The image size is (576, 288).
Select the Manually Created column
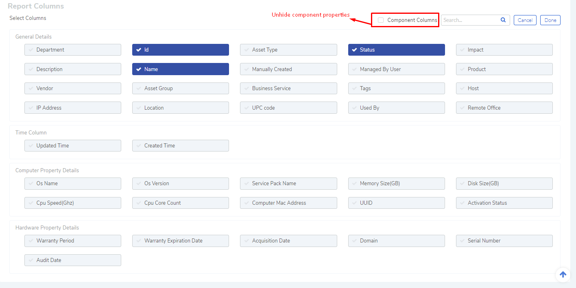[288, 69]
